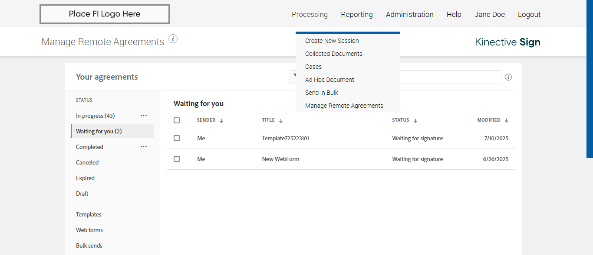
Task: Sort agreements by Status column arrow
Action: coord(415,121)
